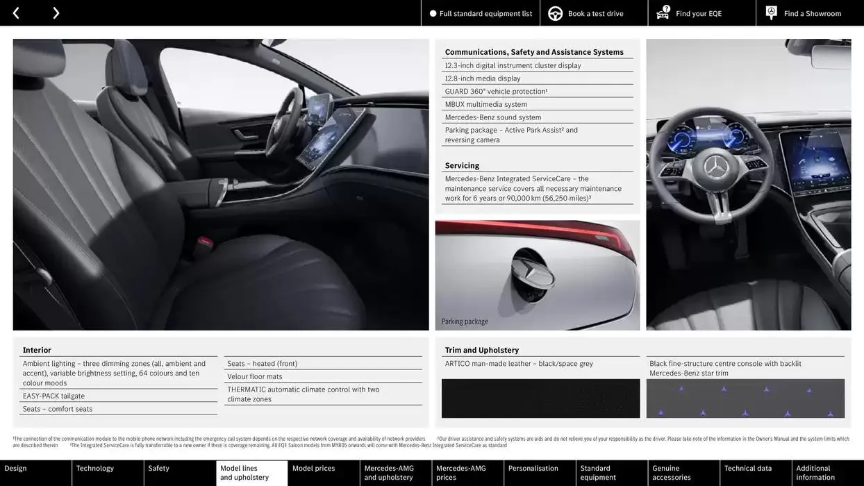Click the steering wheel test drive icon

tap(556, 13)
